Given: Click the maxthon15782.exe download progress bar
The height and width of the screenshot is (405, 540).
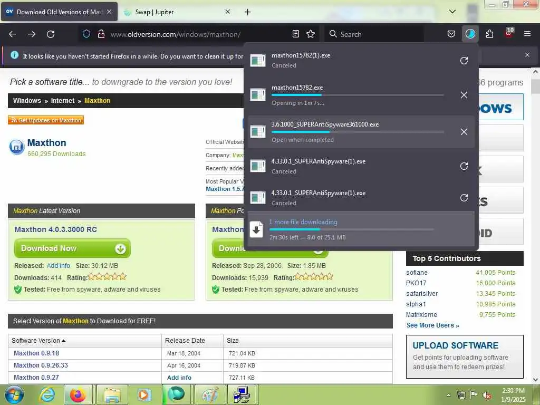Looking at the screenshot, I should click(358, 95).
